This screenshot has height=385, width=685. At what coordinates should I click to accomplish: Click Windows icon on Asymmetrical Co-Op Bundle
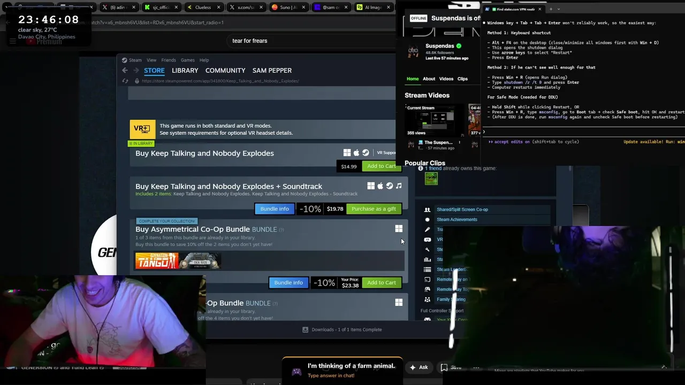click(399, 229)
